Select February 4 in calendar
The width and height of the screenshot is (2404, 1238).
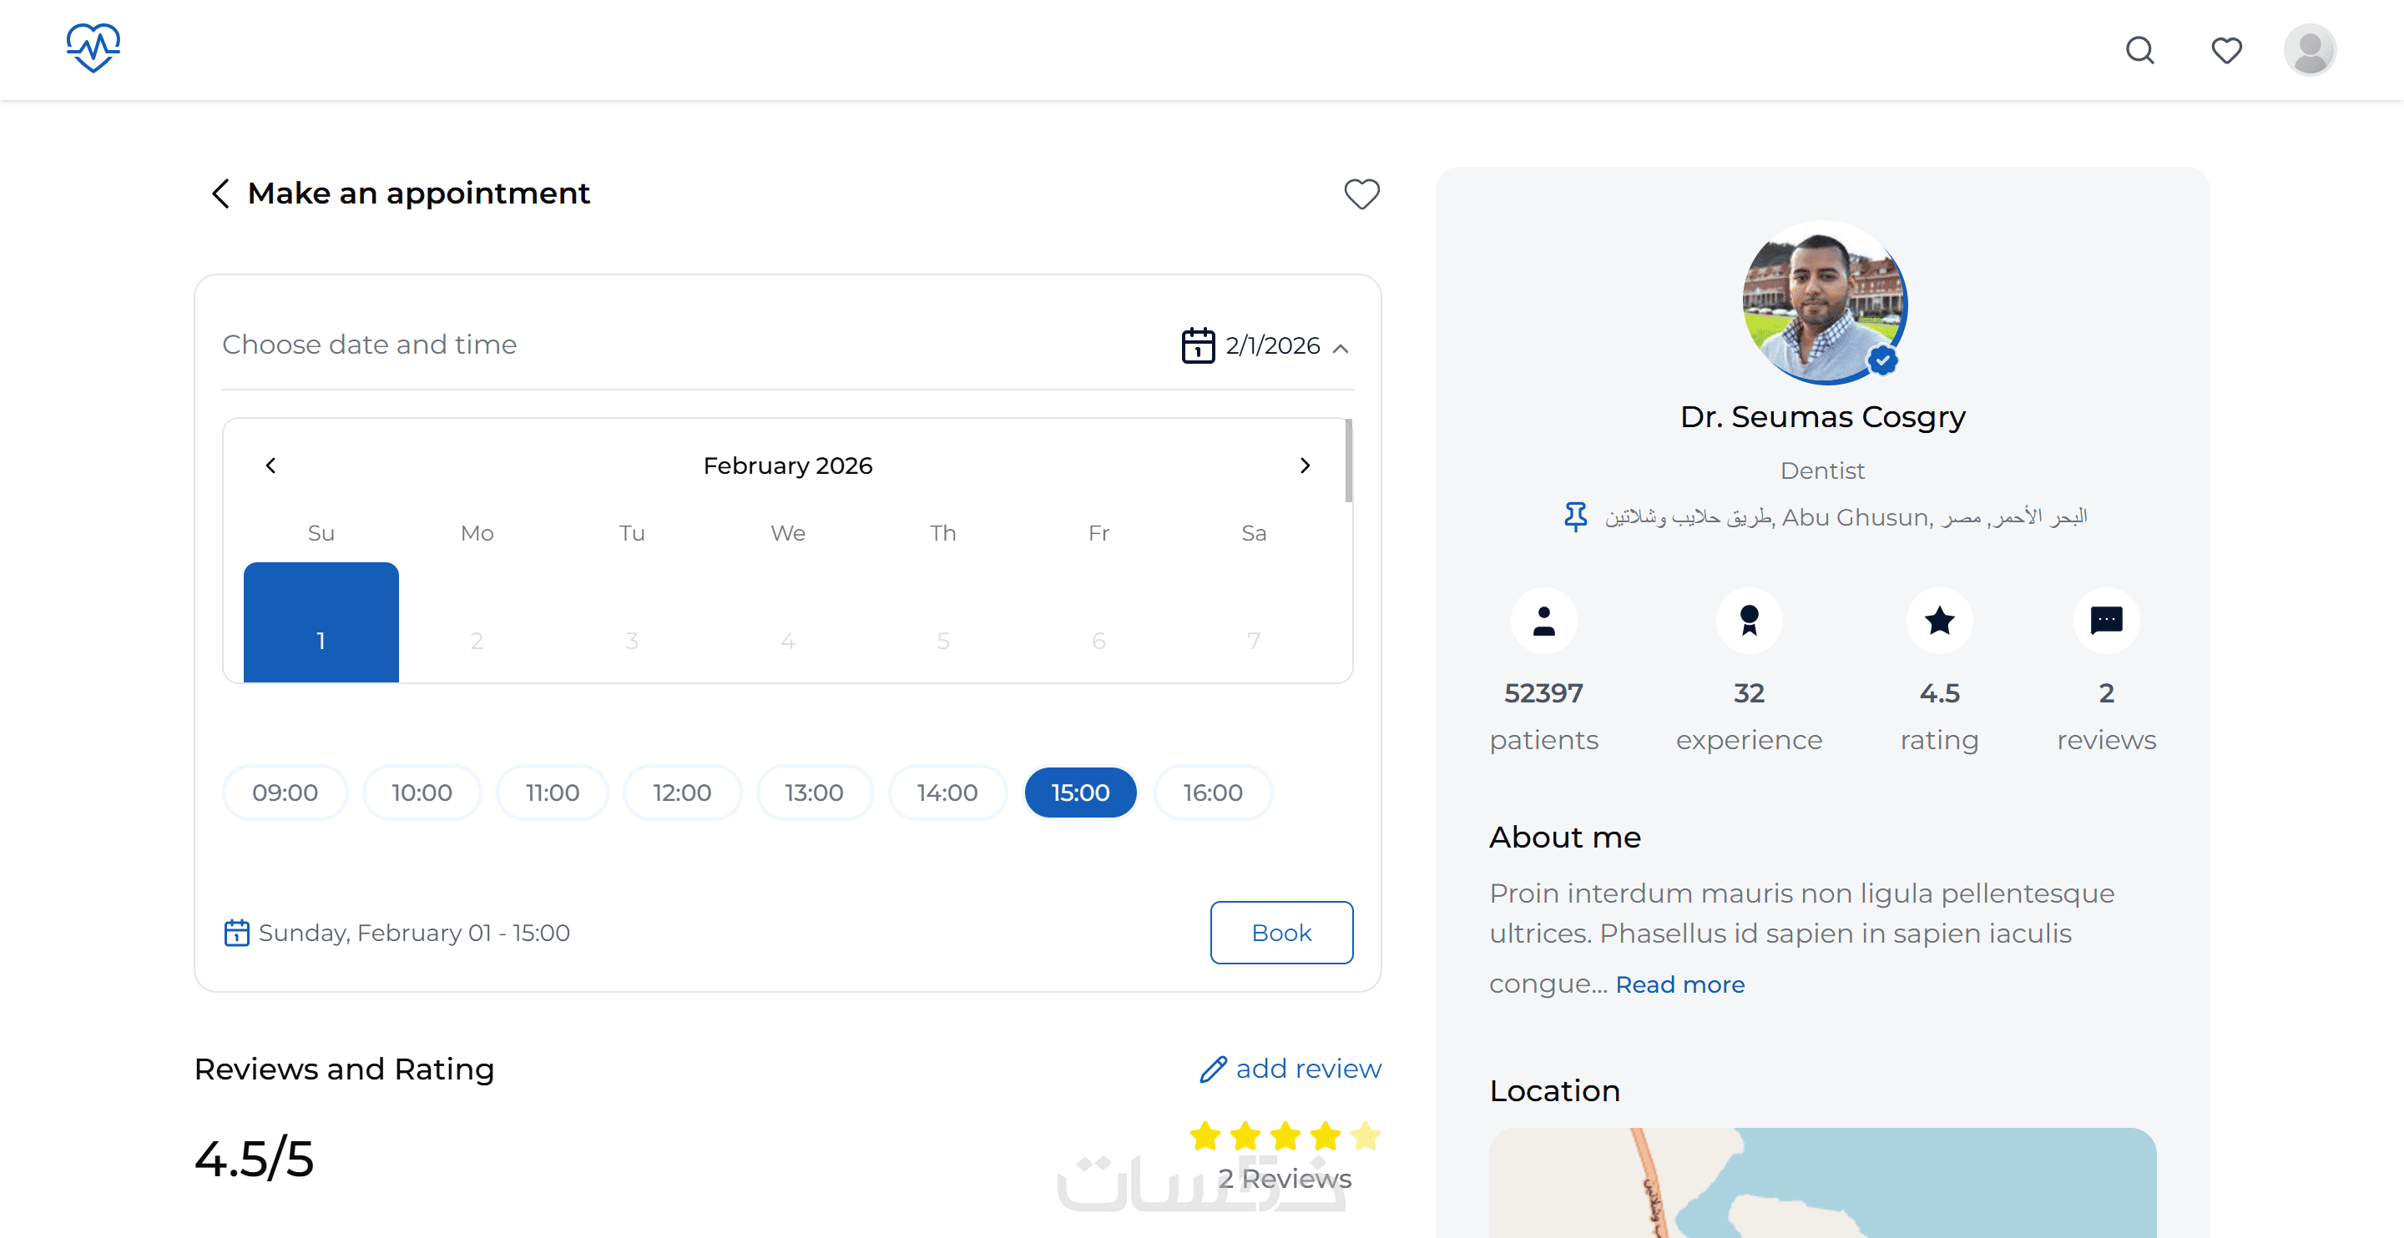click(x=788, y=640)
